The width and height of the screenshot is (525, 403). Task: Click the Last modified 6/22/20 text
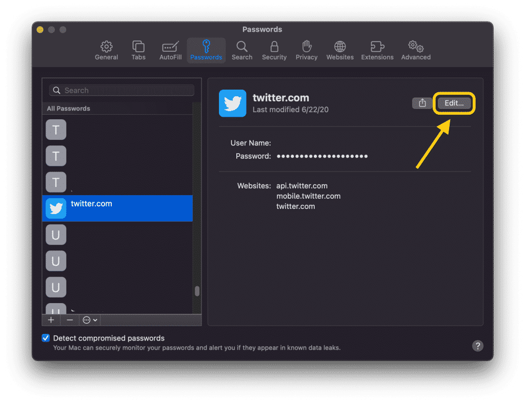pos(290,110)
